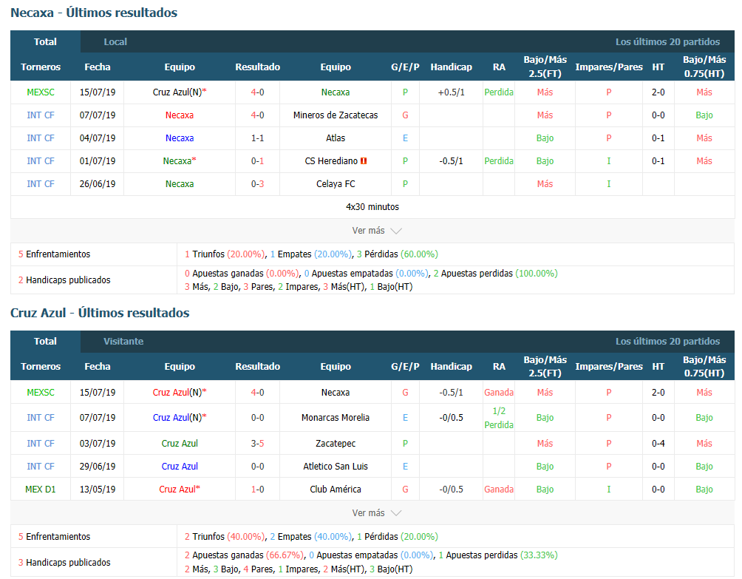Click the Handicap header in Cruz Azul table

tap(451, 367)
